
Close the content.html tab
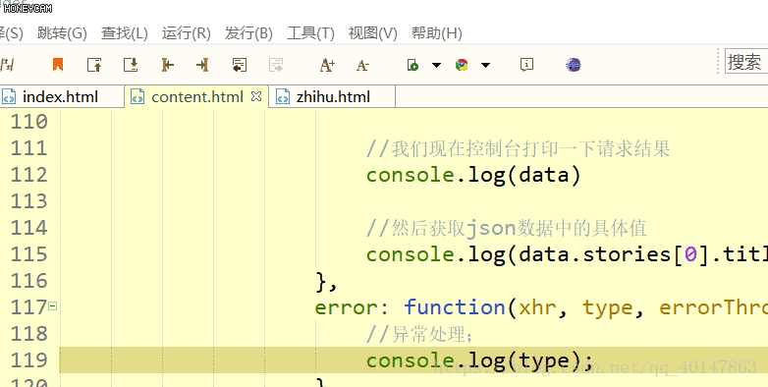256,96
